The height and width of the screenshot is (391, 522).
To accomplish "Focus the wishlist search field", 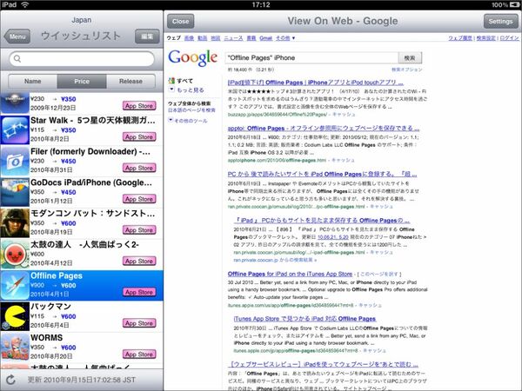I will point(82,59).
